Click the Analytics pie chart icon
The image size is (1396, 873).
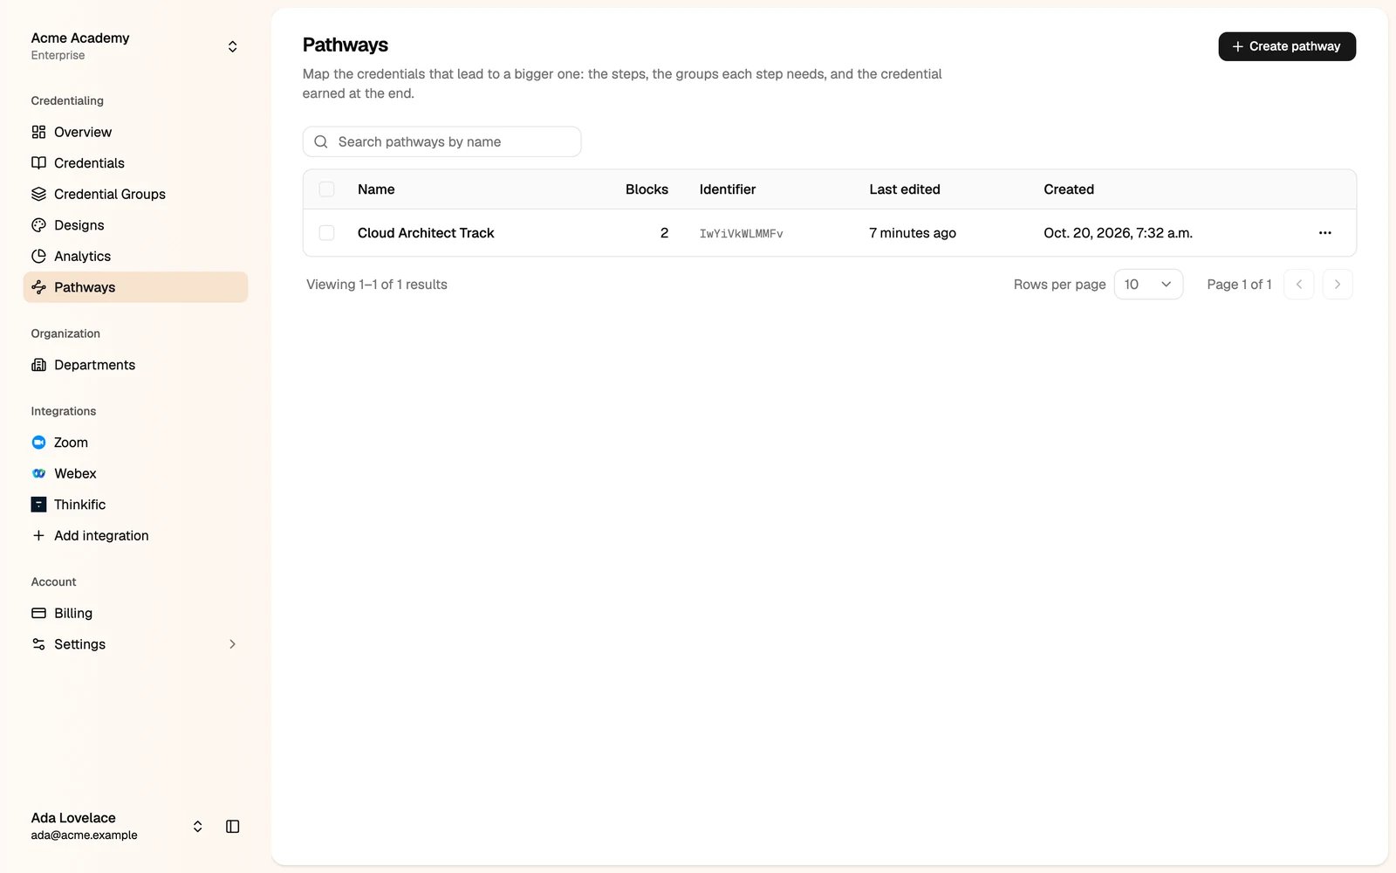point(38,256)
